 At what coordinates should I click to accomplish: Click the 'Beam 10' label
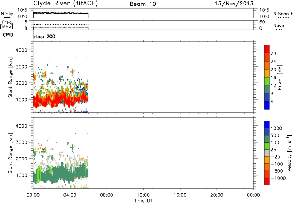pyautogui.click(x=143, y=4)
